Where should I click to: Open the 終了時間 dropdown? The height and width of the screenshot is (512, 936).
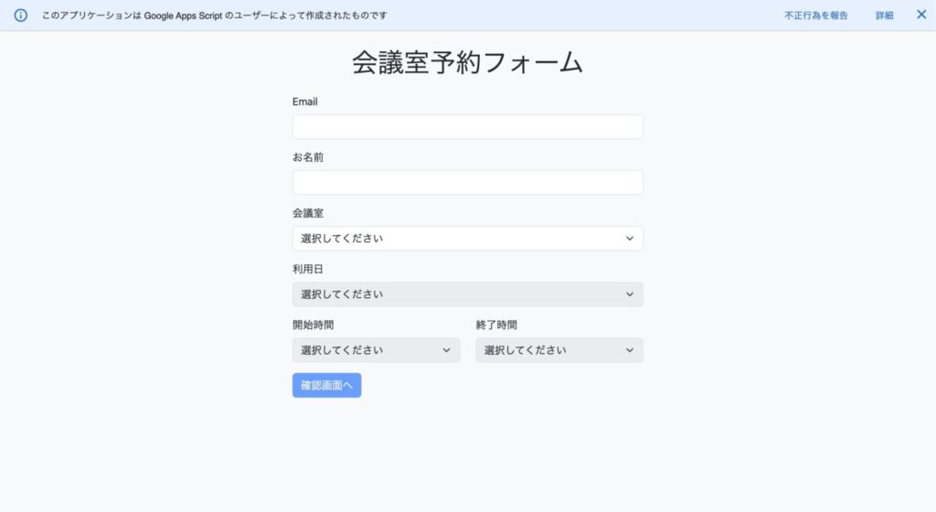(x=559, y=350)
